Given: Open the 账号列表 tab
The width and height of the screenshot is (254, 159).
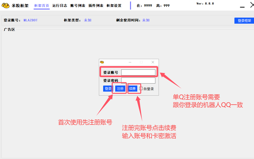Looking at the screenshot, I should [78, 5].
